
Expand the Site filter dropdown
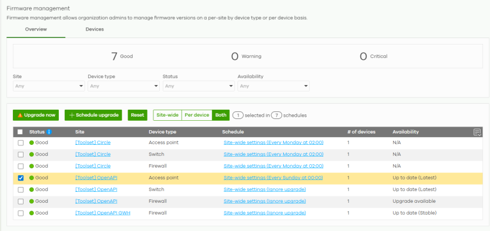(x=49, y=86)
